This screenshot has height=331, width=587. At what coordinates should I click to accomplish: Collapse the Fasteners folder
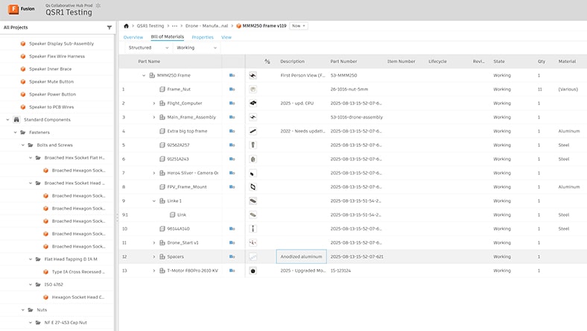14,132
